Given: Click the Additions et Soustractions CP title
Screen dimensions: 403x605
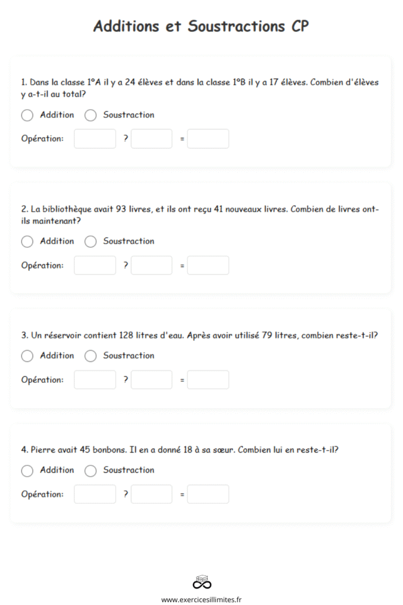Looking at the screenshot, I should coord(201,26).
